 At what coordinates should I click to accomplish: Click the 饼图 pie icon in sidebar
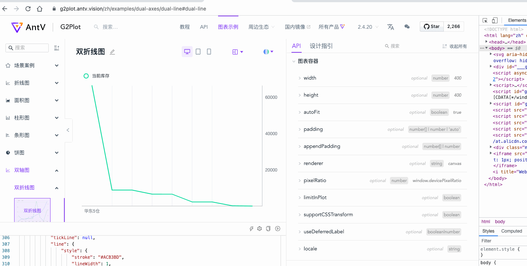coord(8,153)
